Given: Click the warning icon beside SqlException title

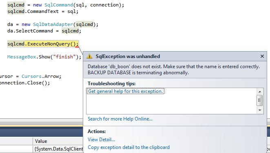Looking at the screenshot, I should (x=90, y=56).
